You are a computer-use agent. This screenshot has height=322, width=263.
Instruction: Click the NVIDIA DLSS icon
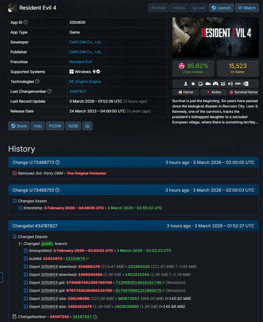point(245,83)
